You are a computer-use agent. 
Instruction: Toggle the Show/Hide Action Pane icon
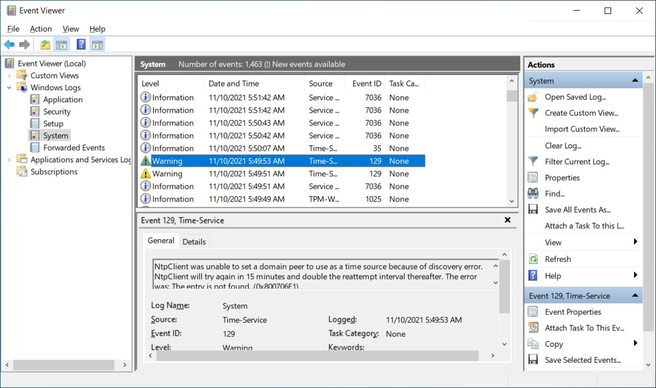[97, 45]
